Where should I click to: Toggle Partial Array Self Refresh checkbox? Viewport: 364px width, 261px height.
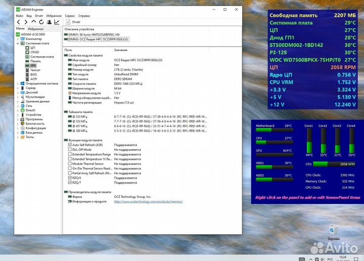[x=70, y=173]
